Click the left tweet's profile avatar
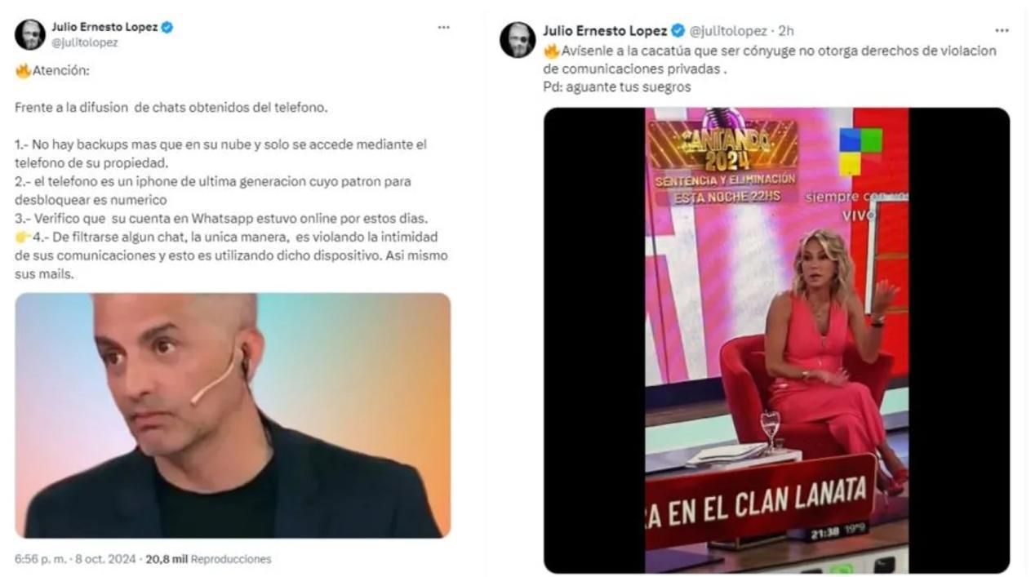 pos(30,34)
